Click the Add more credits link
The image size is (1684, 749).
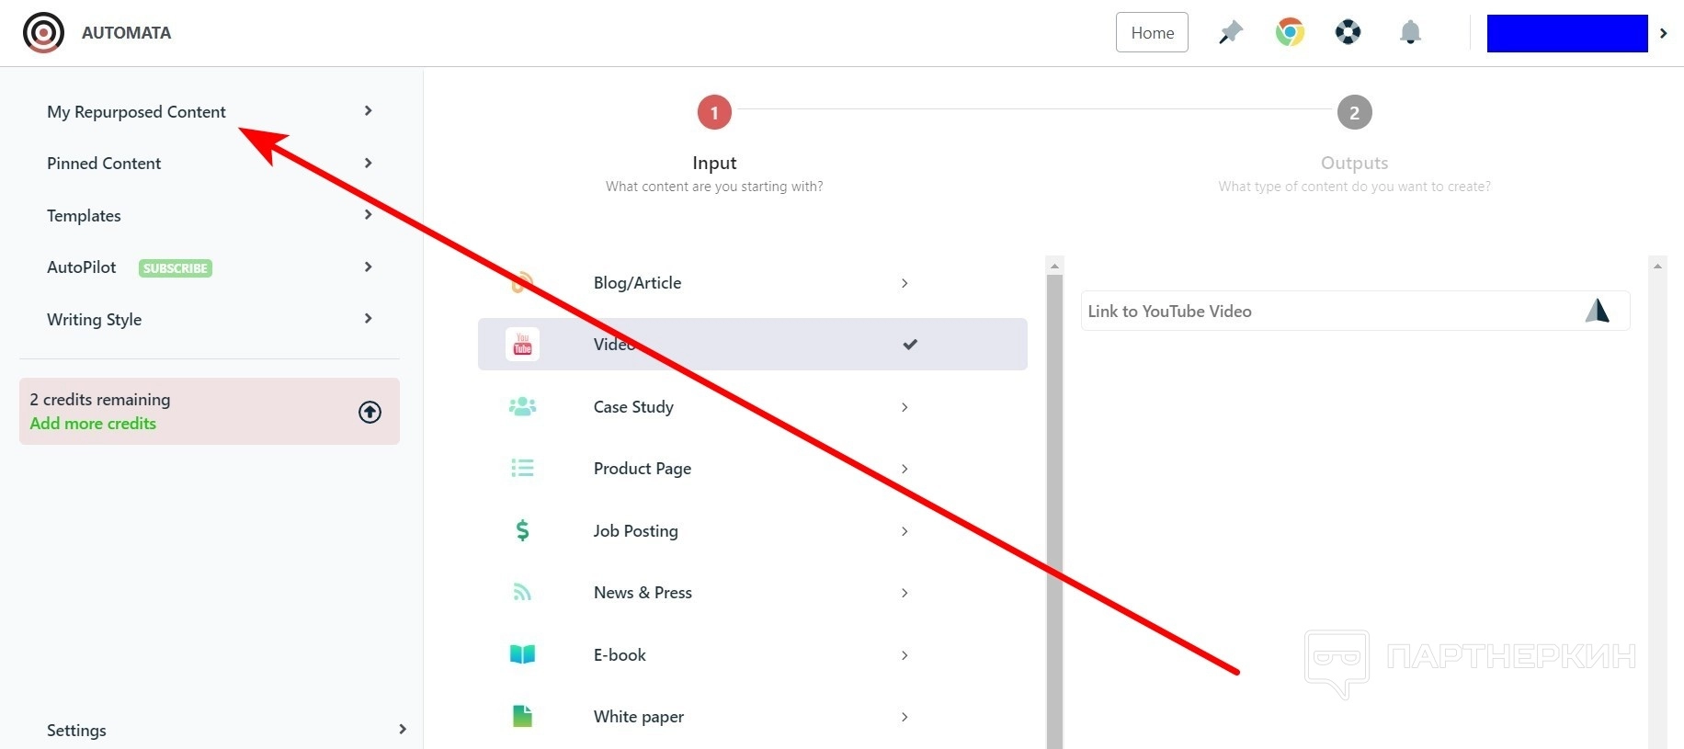click(x=93, y=424)
